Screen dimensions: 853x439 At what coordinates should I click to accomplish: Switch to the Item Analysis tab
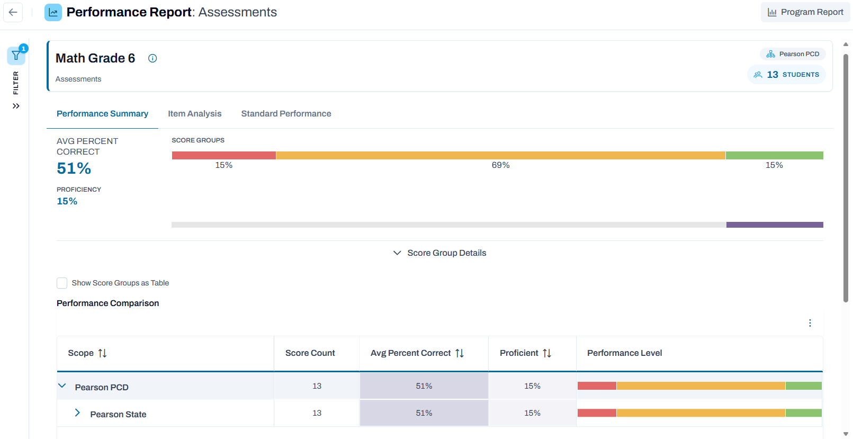coord(195,114)
